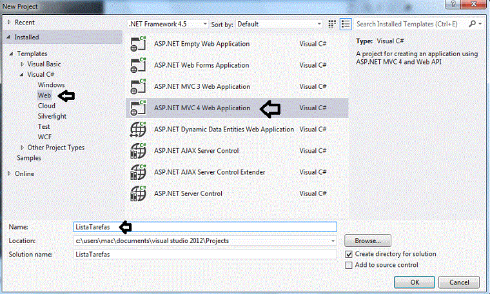Select ASP.NET MVC 4 Web Application text

click(202, 108)
